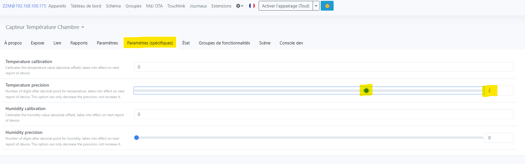Click the Temperature calibration label

29,62
